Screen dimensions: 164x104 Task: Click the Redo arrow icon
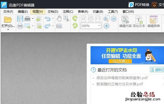tap(48, 26)
